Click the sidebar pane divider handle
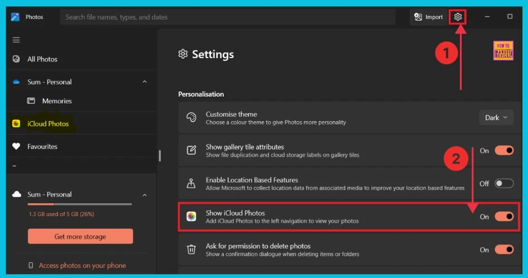This screenshot has height=278, width=528. point(160,156)
